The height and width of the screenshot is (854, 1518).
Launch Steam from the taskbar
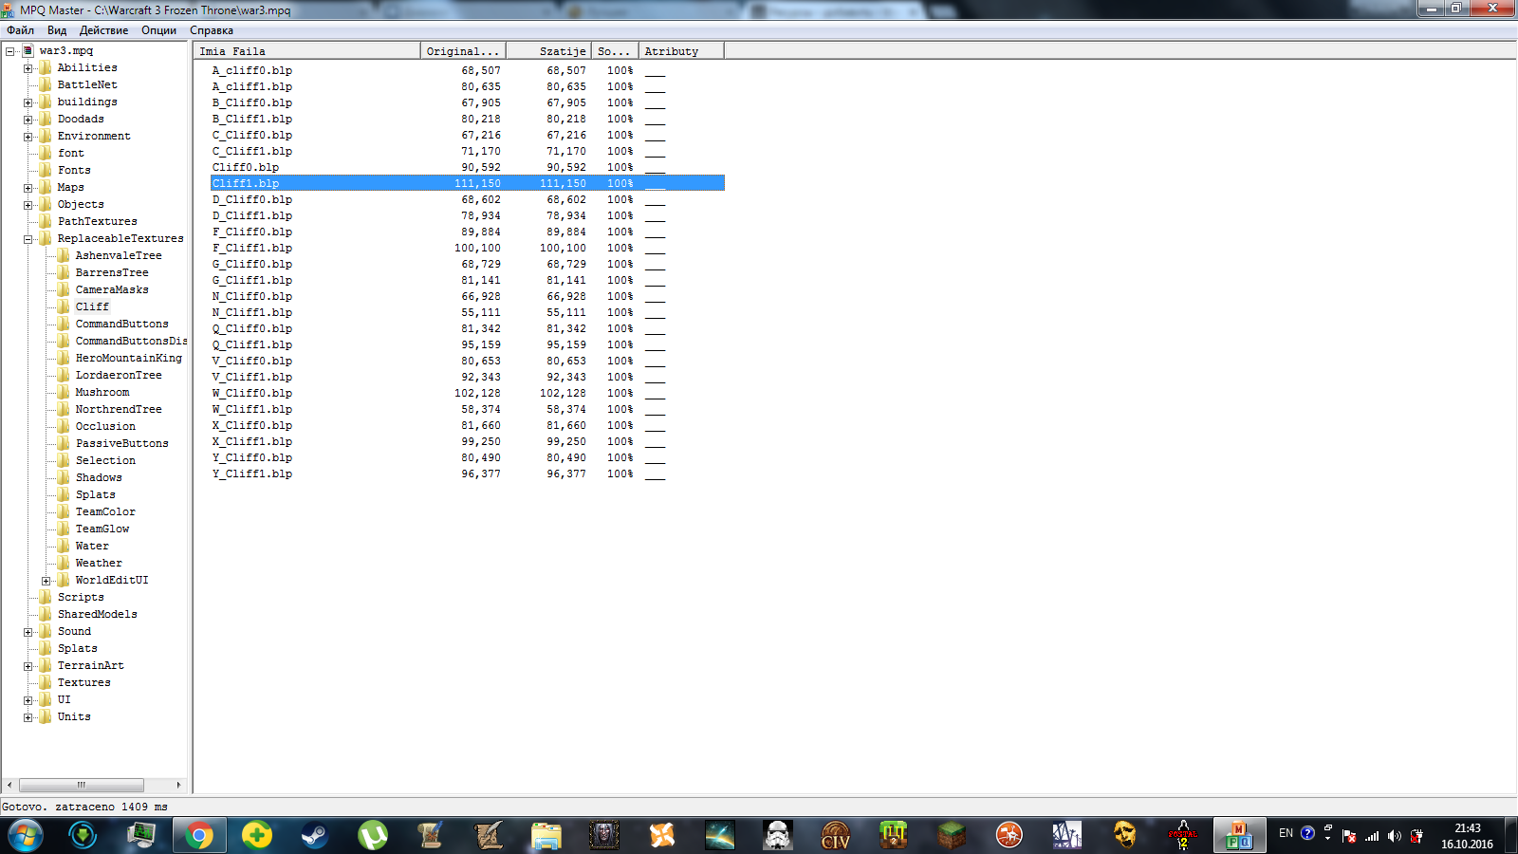pyautogui.click(x=315, y=836)
